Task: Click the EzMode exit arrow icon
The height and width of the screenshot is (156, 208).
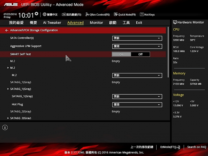Action: coord(178,147)
